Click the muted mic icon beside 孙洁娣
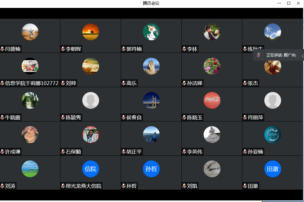 coord(184,83)
